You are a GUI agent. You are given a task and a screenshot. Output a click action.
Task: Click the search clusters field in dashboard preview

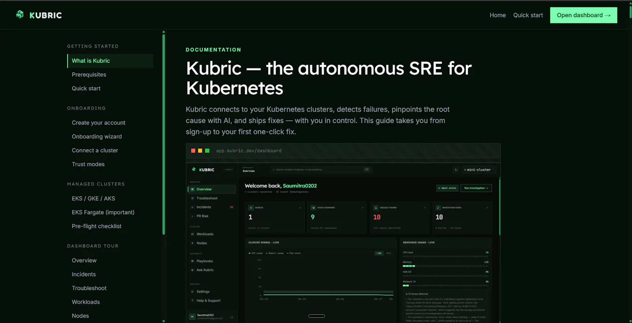tap(321, 170)
